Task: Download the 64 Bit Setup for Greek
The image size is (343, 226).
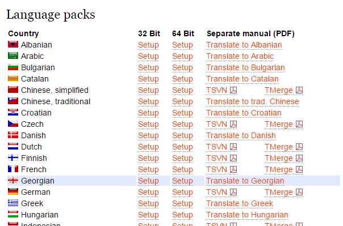Action: click(x=182, y=204)
